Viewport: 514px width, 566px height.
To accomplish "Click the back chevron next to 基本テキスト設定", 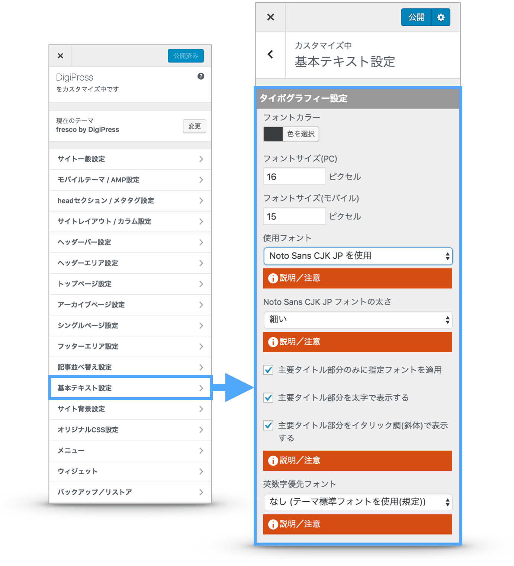I will coord(270,54).
